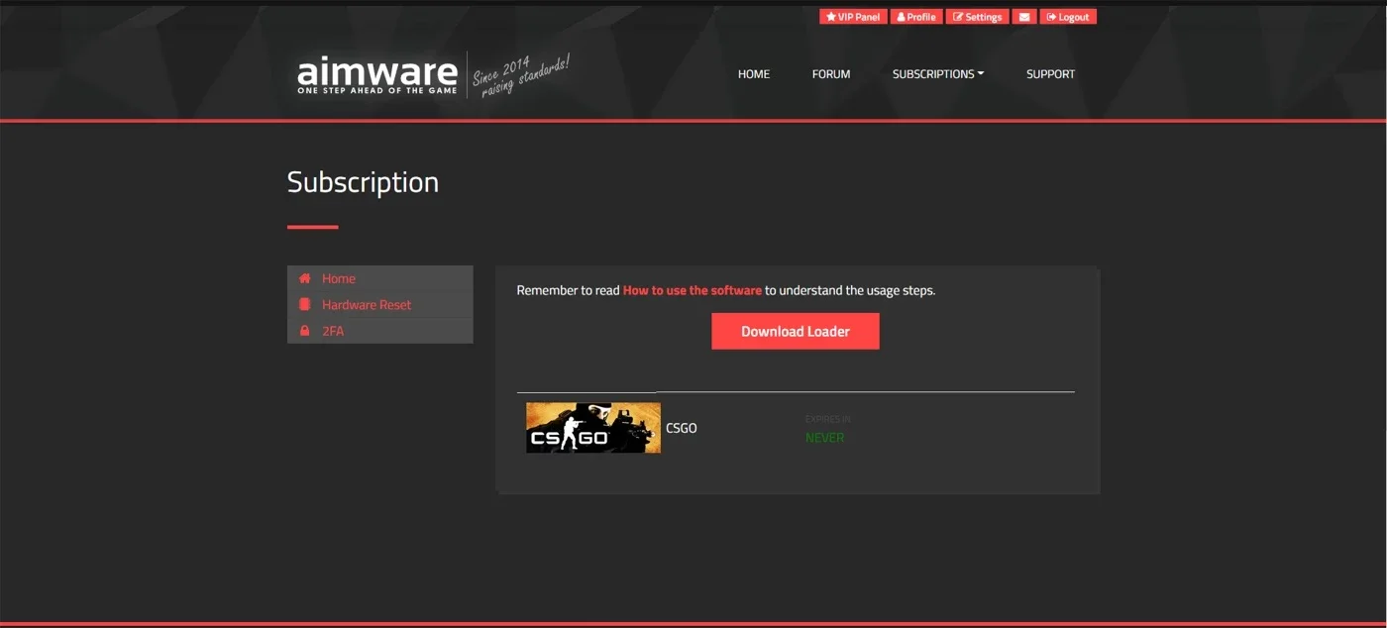Click the CSGO game thumbnail
The image size is (1387, 628).
coord(593,428)
